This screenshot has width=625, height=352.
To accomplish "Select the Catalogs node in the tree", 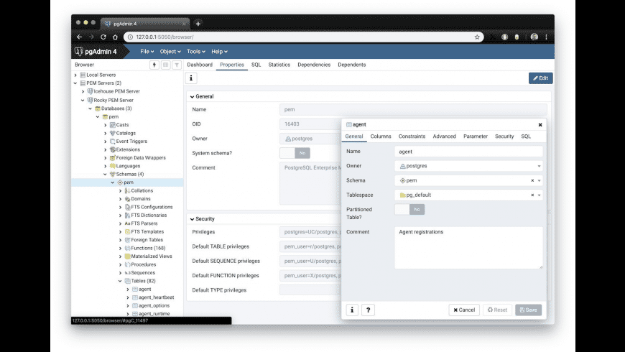I will point(126,133).
